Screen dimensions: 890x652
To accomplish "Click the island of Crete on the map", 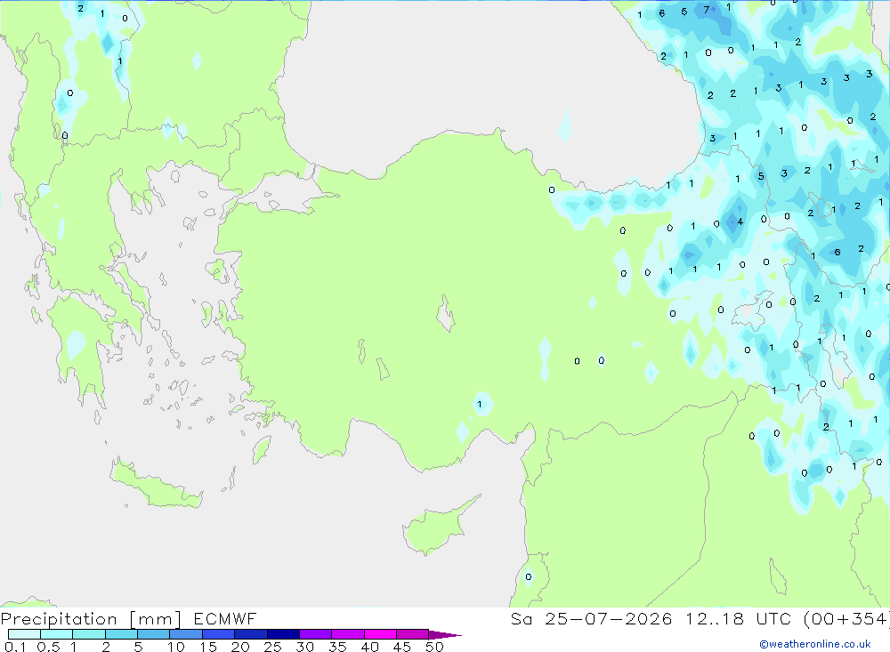I will 156,484.
